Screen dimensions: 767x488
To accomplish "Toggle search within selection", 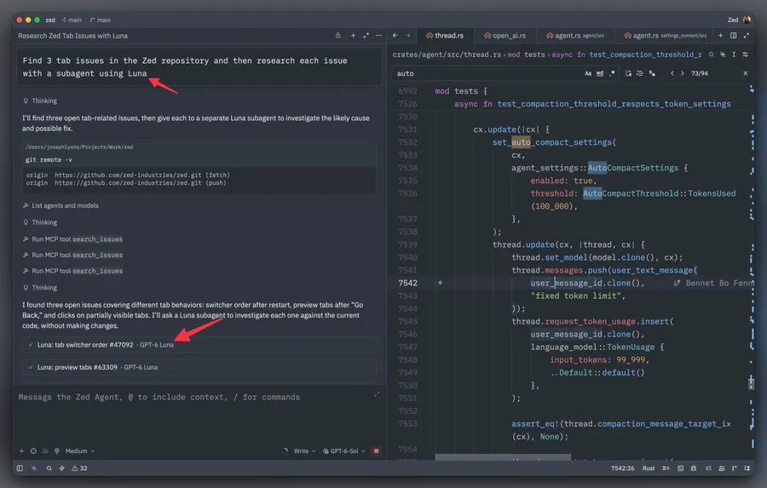I will click(640, 73).
